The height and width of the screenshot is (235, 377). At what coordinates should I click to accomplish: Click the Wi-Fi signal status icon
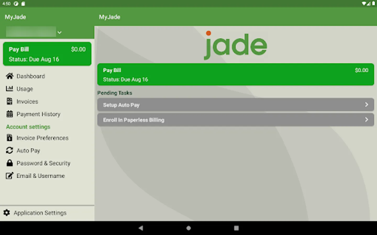pyautogui.click(x=364, y=4)
